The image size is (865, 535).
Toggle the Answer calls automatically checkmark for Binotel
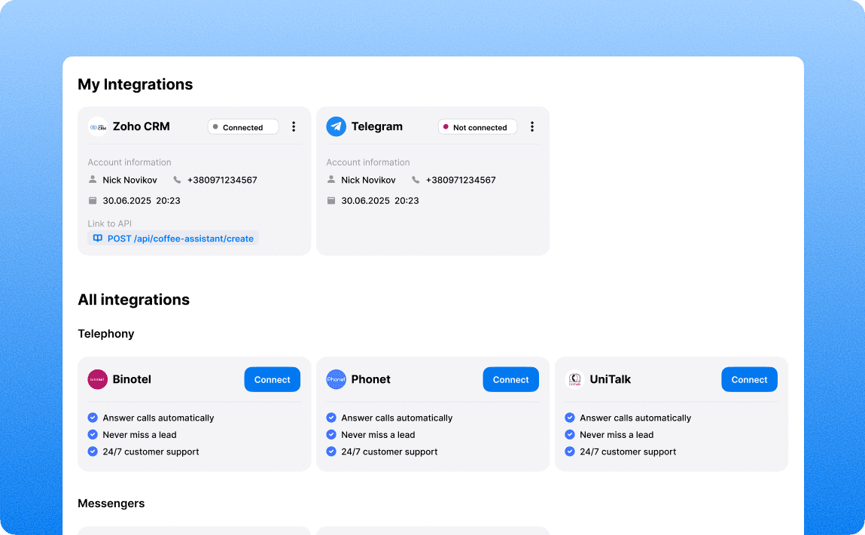click(93, 418)
